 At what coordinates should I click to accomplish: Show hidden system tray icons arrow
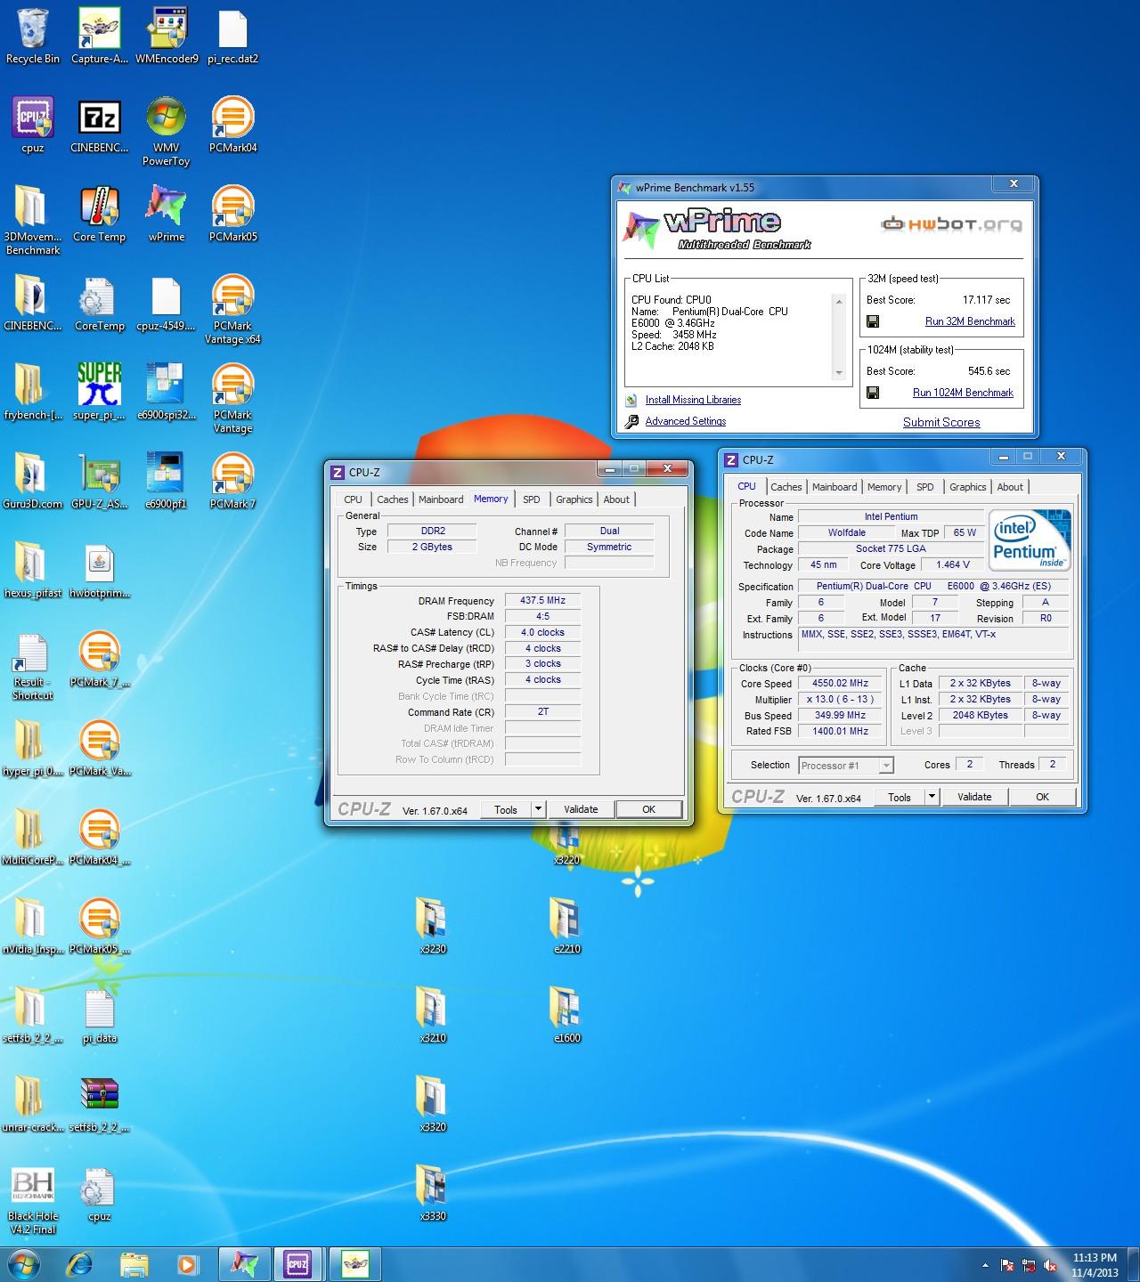pos(984,1265)
